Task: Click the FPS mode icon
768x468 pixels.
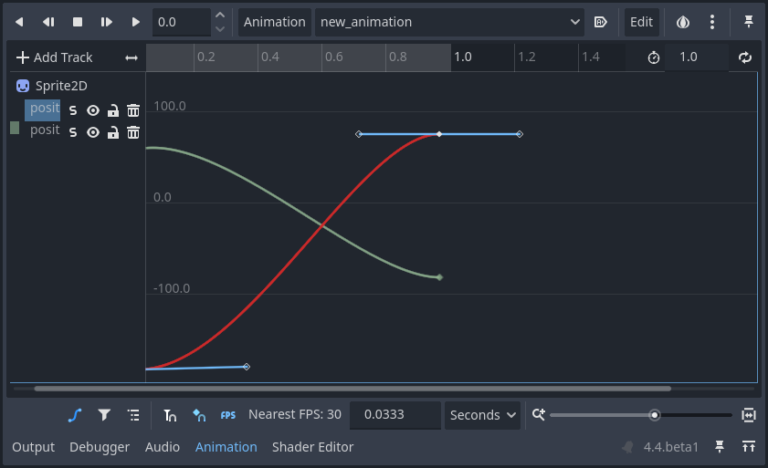Action: coord(227,416)
